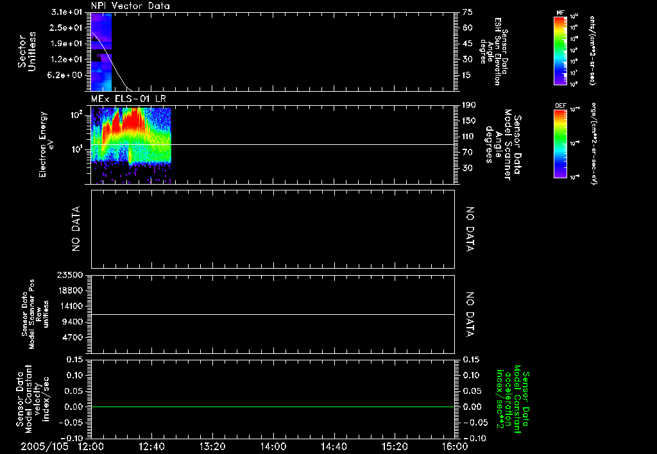Click the 18800 tick label
The image size is (657, 454).
[x=71, y=290]
